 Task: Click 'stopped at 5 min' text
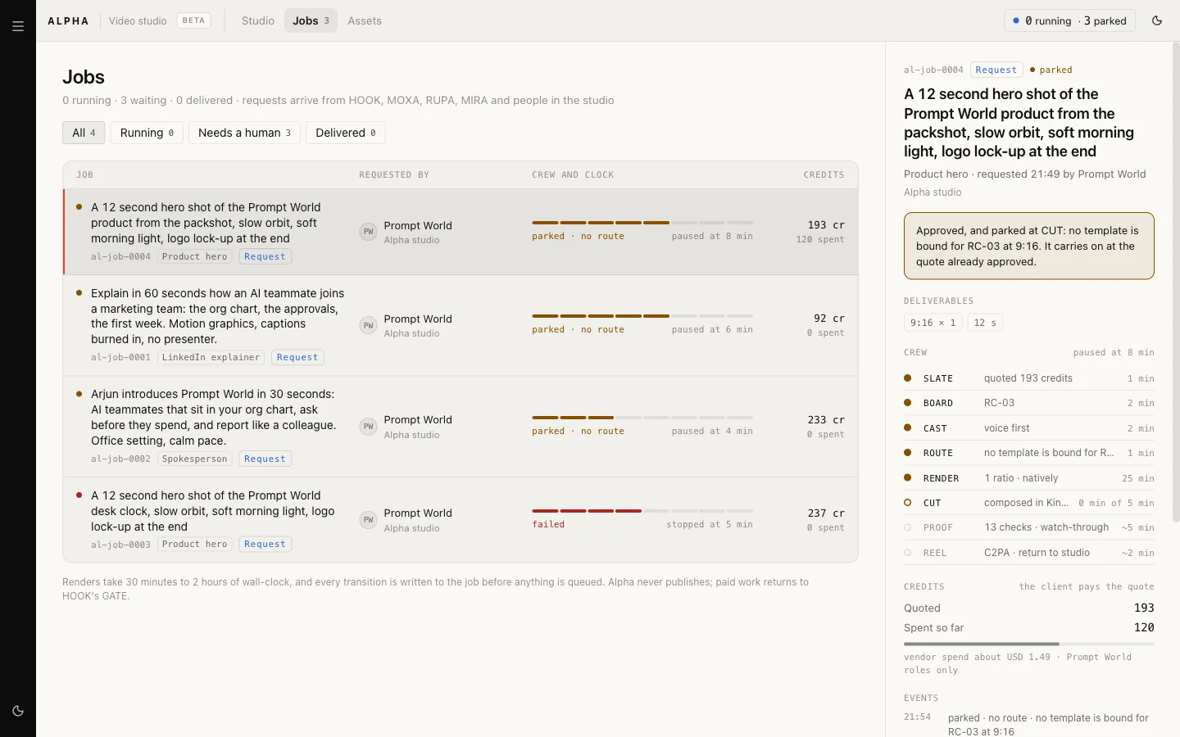coord(710,525)
